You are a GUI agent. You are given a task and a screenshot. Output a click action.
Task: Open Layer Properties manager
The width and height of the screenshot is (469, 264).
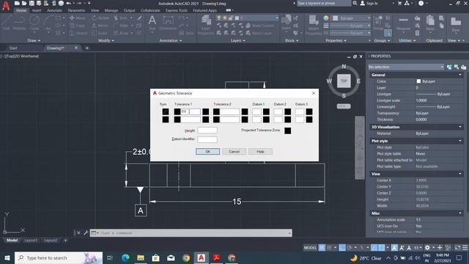pos(206,24)
